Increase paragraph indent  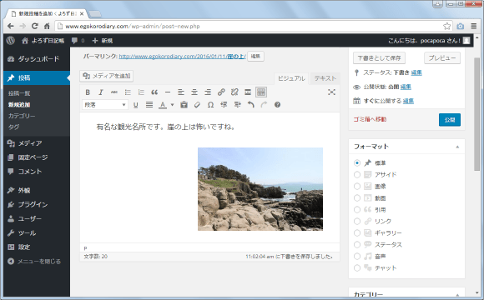(x=237, y=105)
